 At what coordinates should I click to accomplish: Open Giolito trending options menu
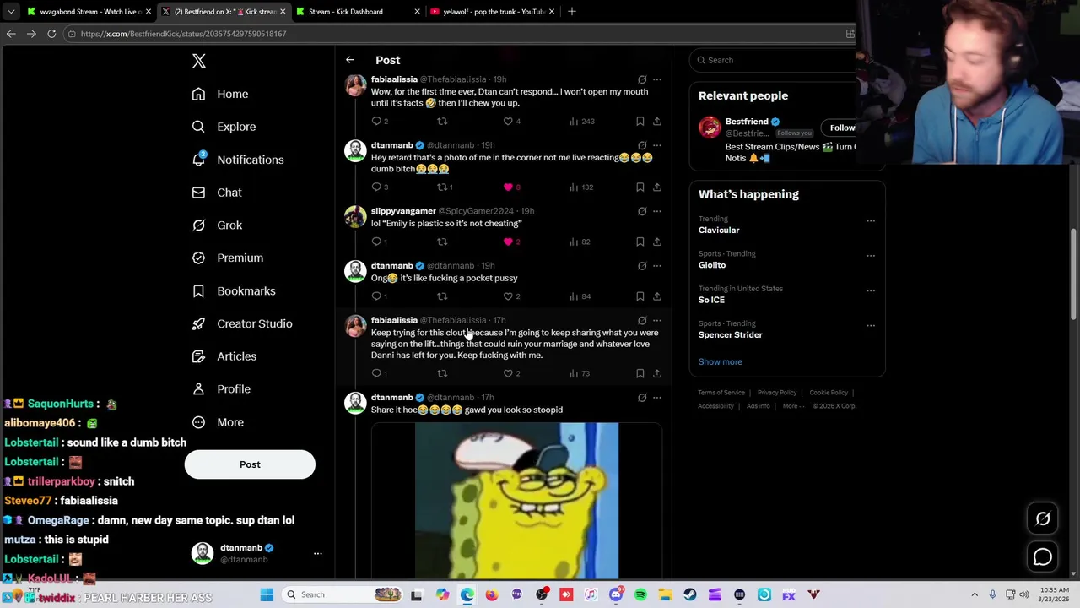(871, 256)
